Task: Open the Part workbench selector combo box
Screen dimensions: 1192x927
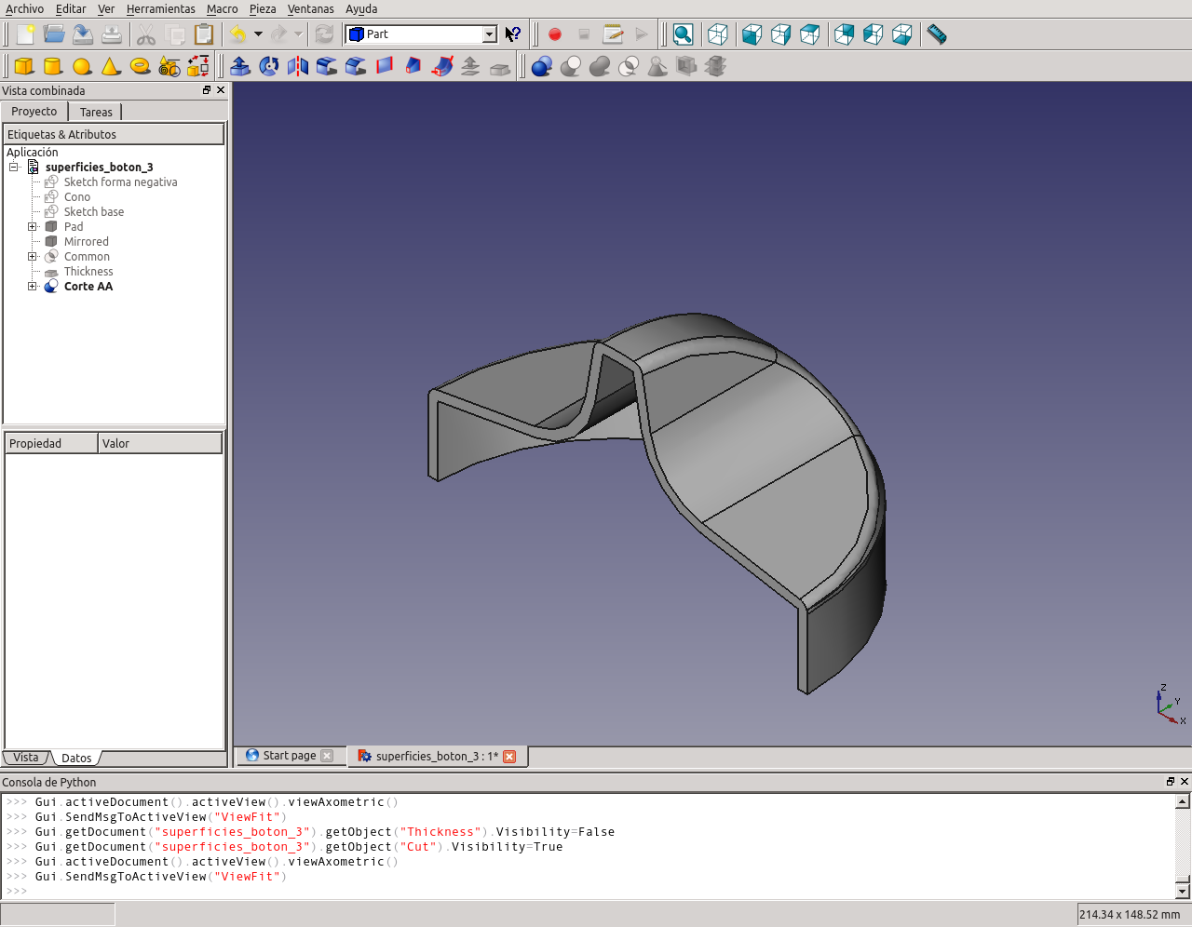Action: pyautogui.click(x=422, y=34)
